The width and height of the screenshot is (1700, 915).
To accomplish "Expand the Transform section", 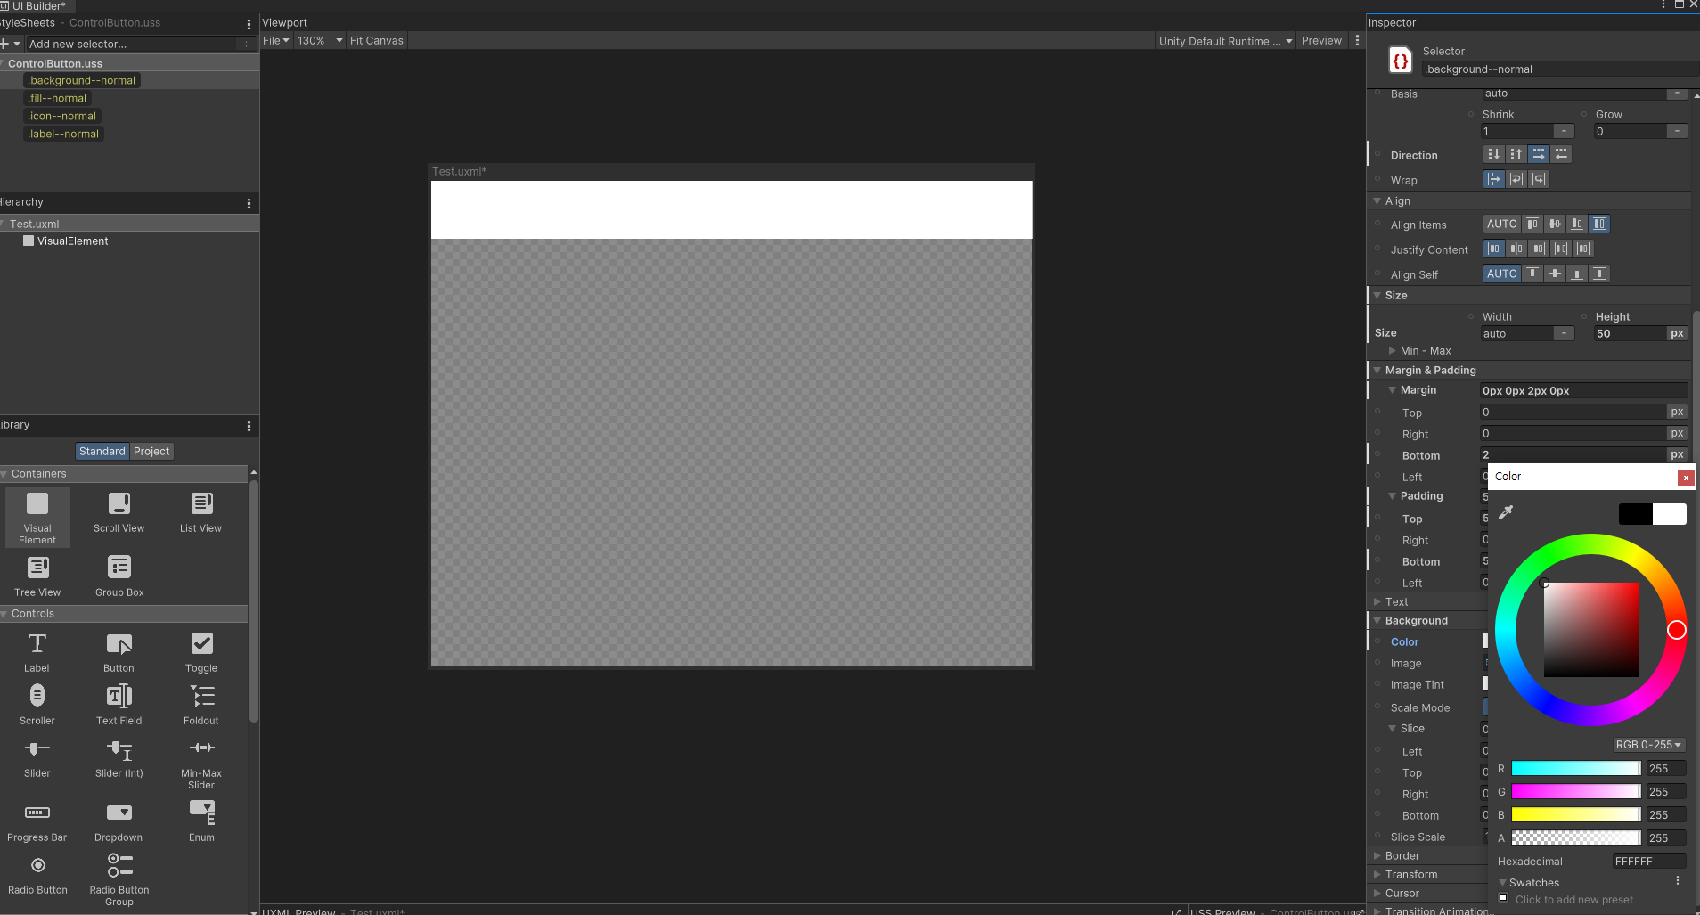I will tap(1377, 875).
